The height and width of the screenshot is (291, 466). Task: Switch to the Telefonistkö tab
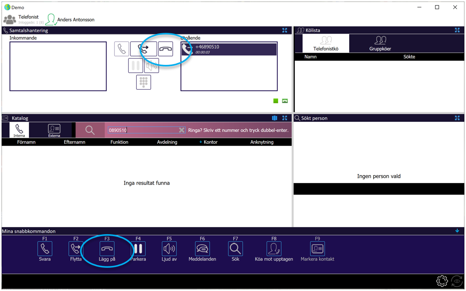326,43
